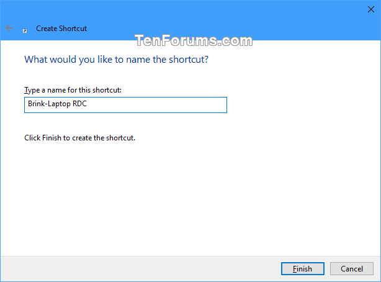Click the 'Create Shortcut' title text

(61, 29)
